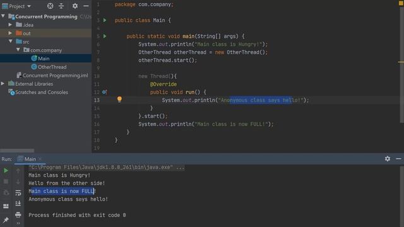Click the Project panel horizontal scrollbar
This screenshot has width=404, height=227.
tap(17, 150)
